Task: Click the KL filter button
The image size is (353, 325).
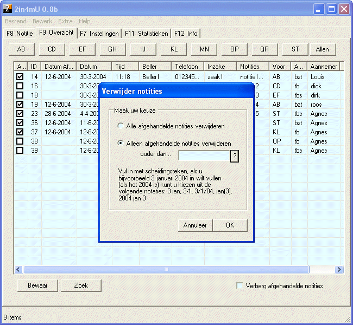Action: pos(174,49)
